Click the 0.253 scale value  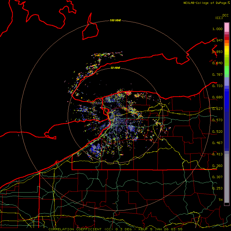(x=217, y=188)
